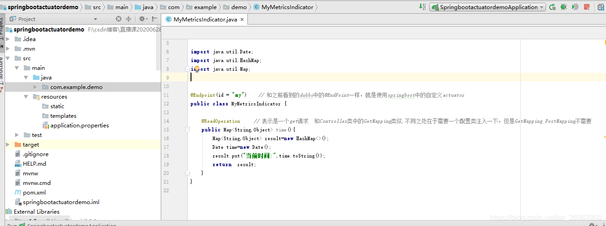Click the Scroll from Source target icon
Viewport: 606px width, 226px height.
(119, 19)
